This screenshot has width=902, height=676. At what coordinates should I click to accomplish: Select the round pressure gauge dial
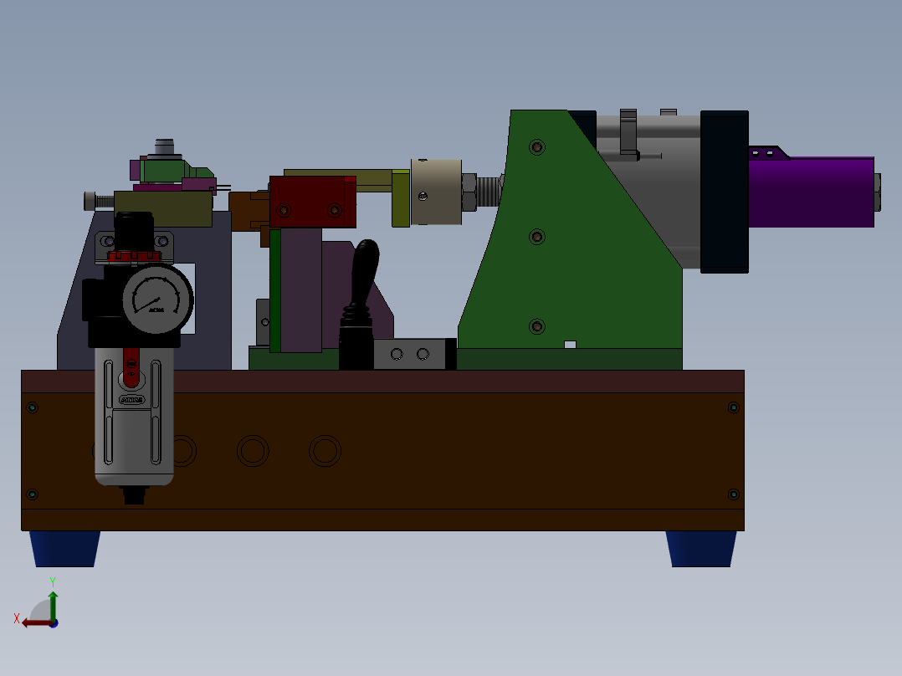pyautogui.click(x=157, y=300)
